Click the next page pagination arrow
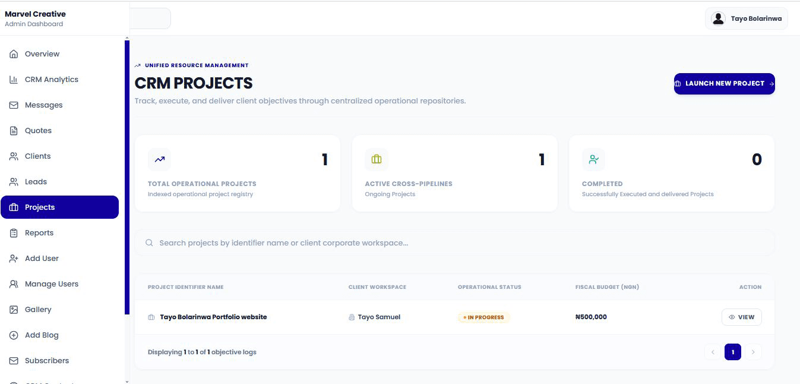This screenshot has width=800, height=384. point(753,352)
